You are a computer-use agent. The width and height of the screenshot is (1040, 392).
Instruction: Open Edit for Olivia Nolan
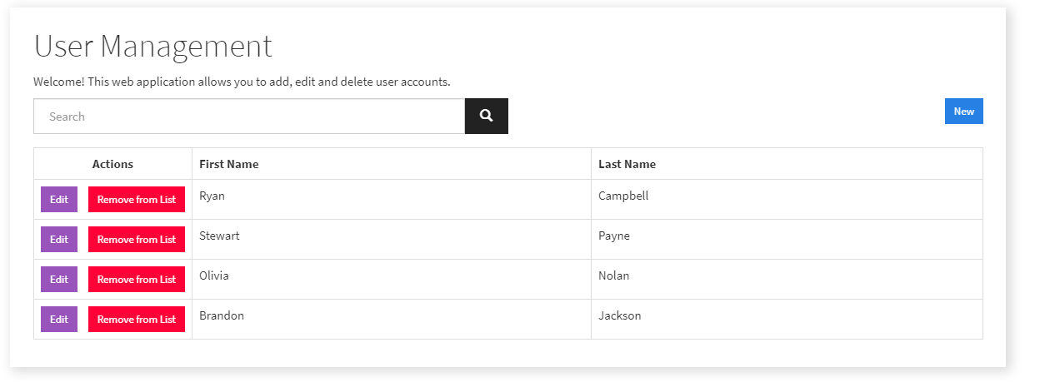tap(59, 280)
